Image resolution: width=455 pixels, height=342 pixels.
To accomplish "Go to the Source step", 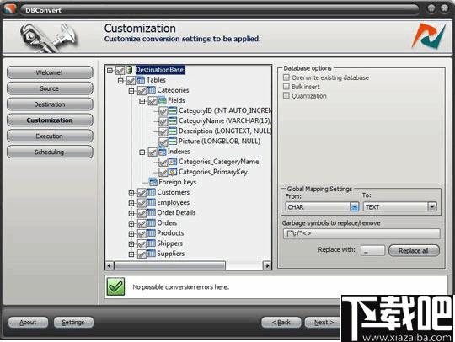I will click(x=50, y=88).
